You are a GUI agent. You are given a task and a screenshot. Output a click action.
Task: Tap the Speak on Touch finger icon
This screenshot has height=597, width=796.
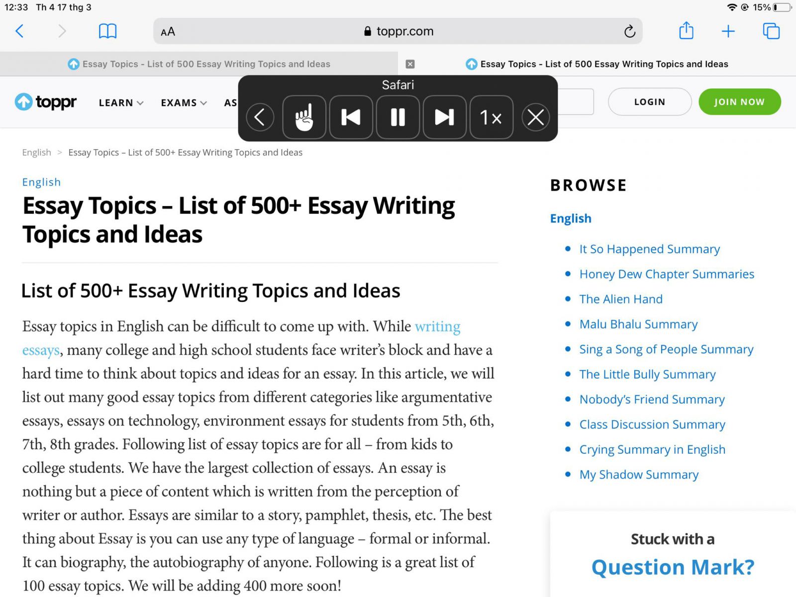click(304, 117)
